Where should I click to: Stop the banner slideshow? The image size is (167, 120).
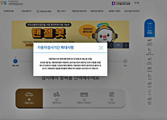118,45
